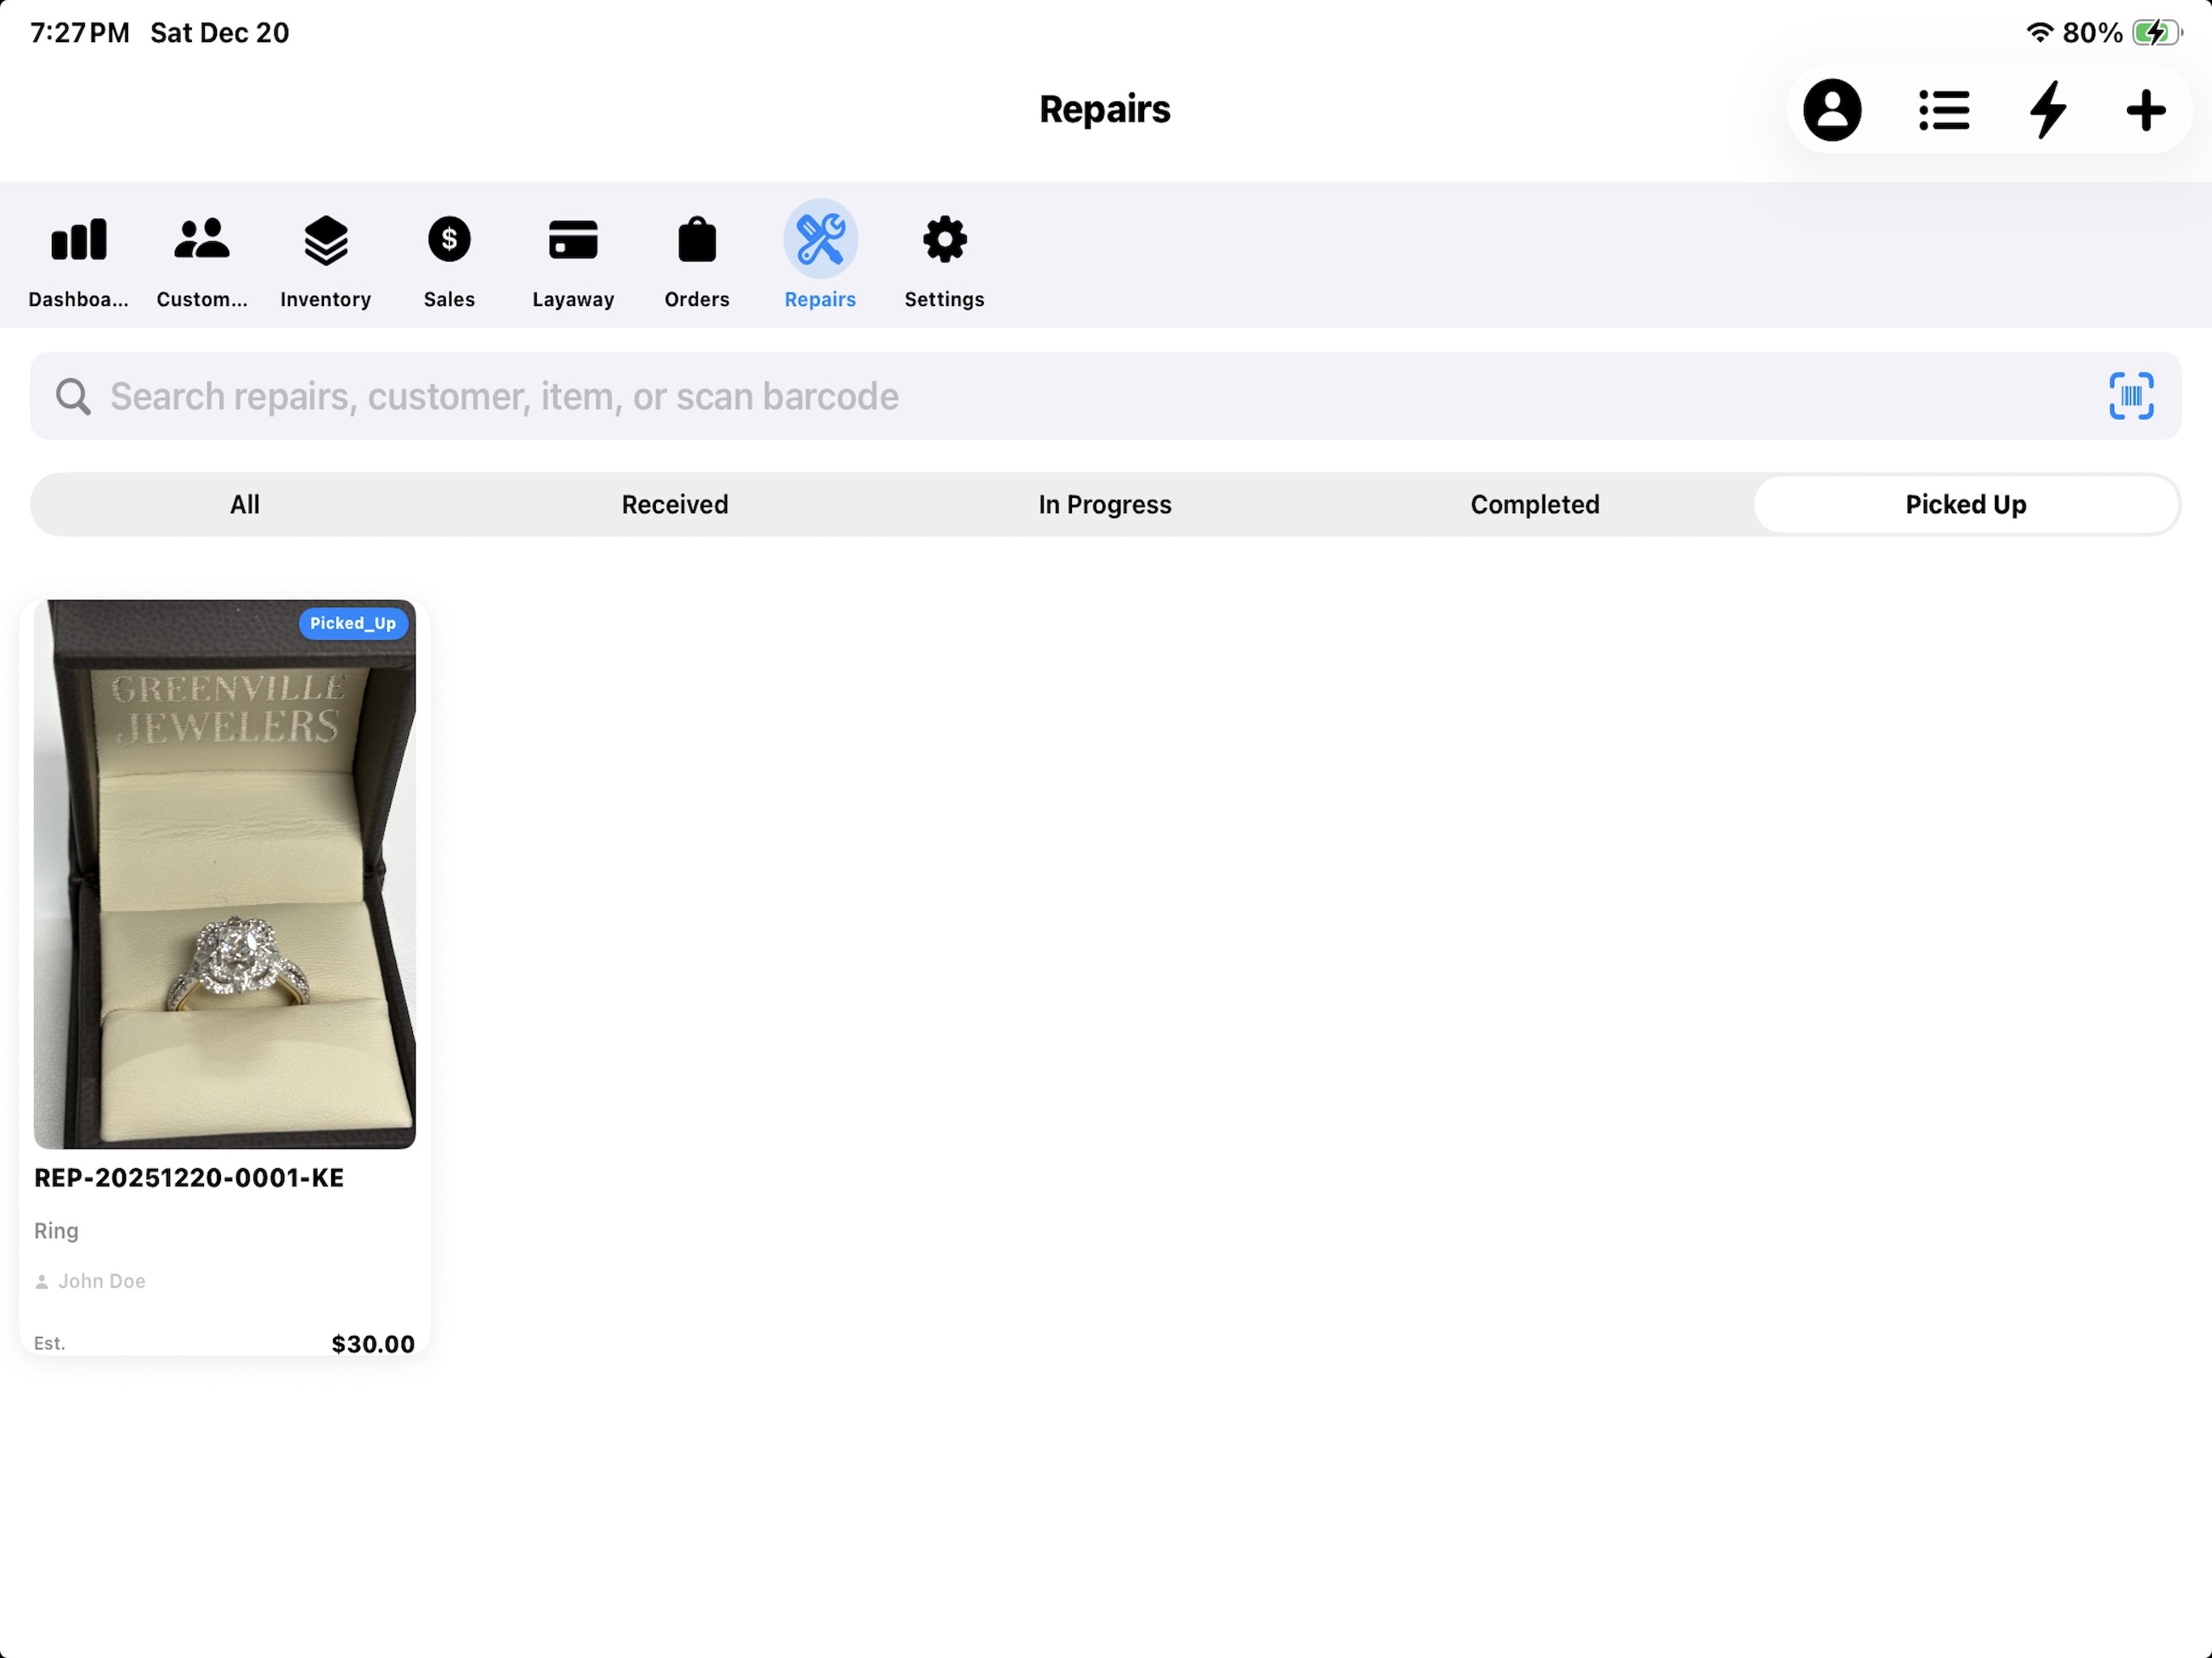Click the barcode scanner icon in search bar

click(x=2130, y=395)
